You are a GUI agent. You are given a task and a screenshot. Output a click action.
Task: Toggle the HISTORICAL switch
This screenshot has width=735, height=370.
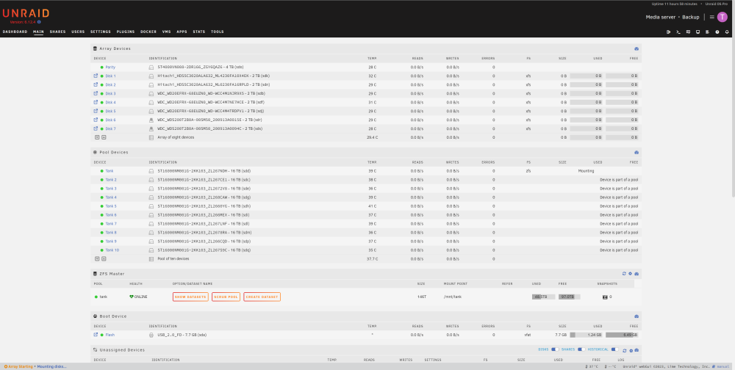[x=615, y=349]
